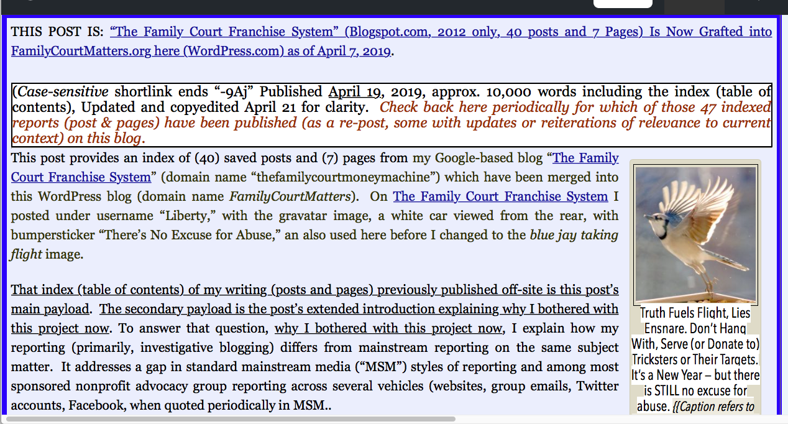Click the underlined 'April 19' publish date

(355, 92)
